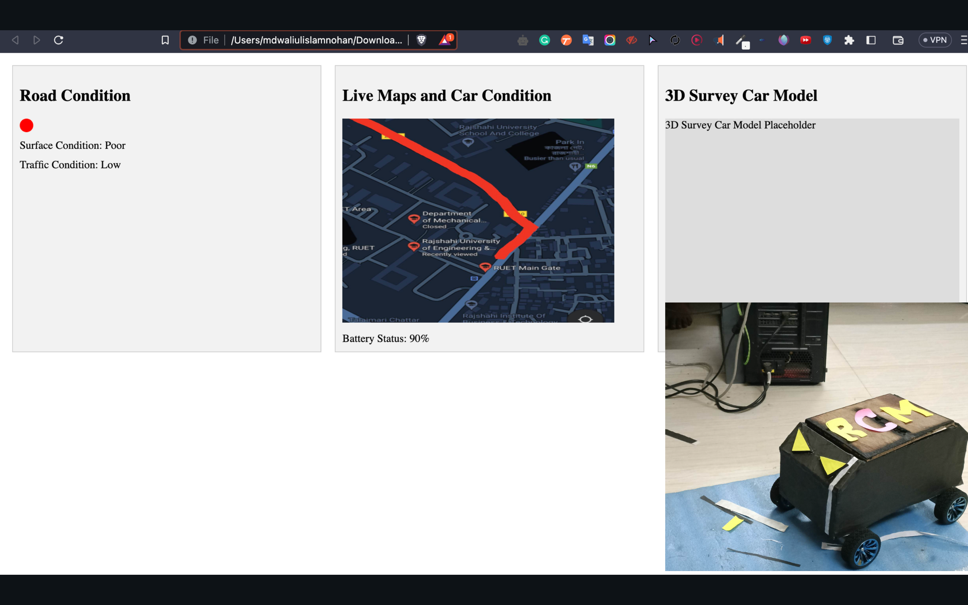Click the file path address bar

[316, 40]
